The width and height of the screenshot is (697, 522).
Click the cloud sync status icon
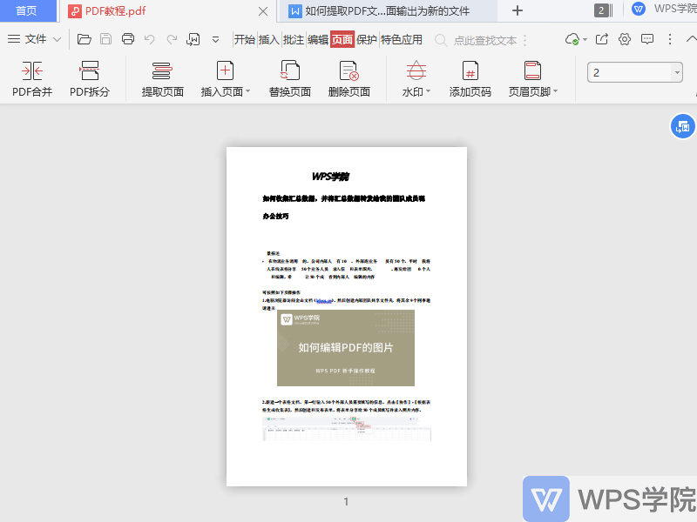tap(572, 39)
